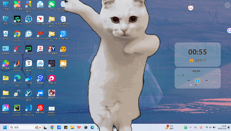
Task: Open the notifications bell on the taskbar
Action: click(x=229, y=127)
